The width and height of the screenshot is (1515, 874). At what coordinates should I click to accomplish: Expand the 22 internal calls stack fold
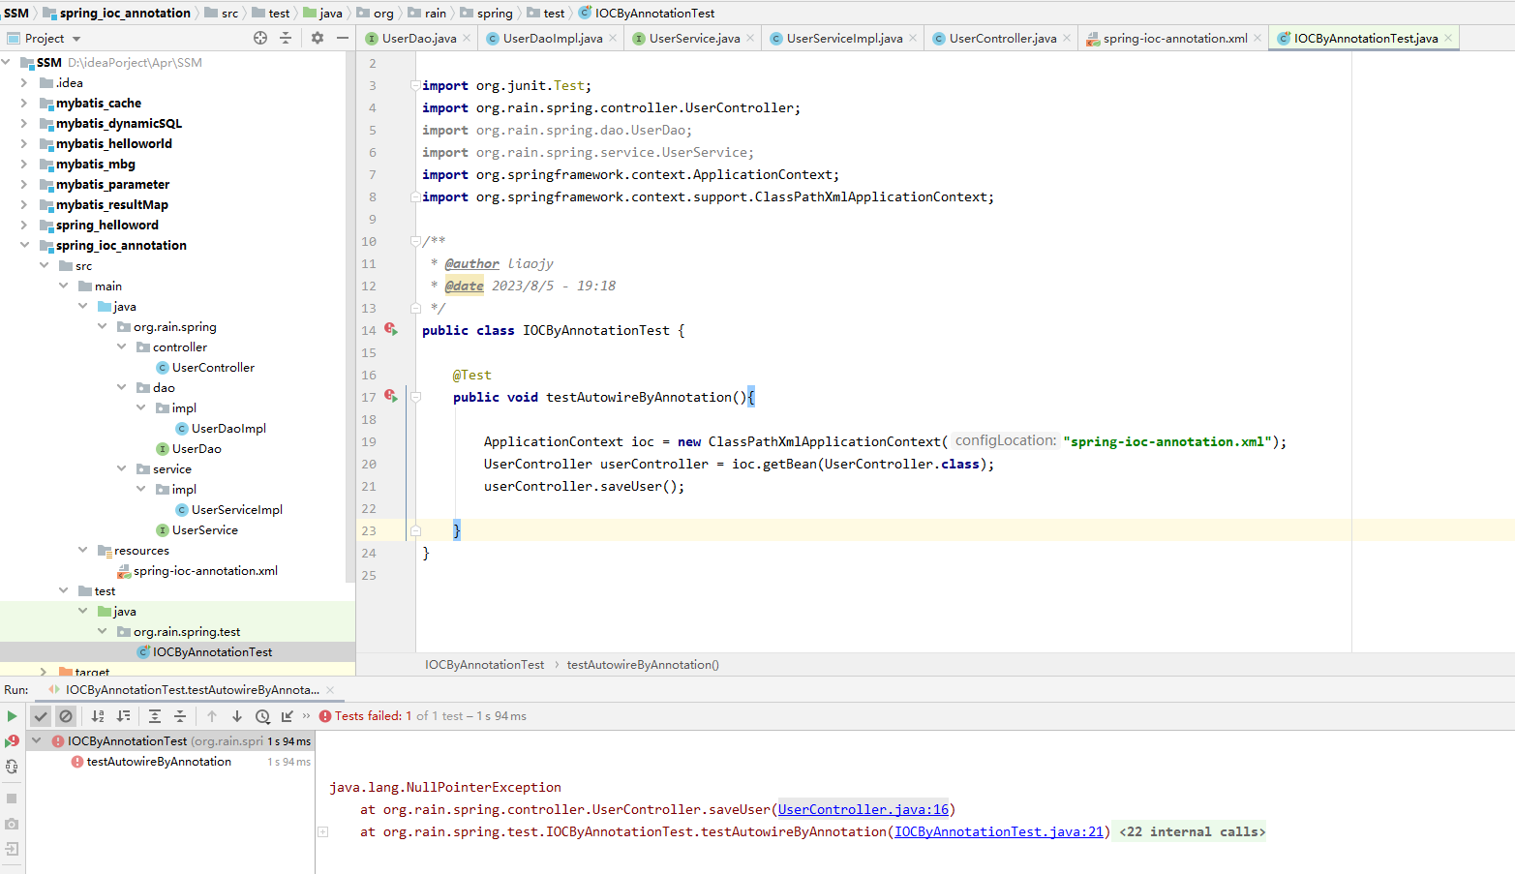coord(1192,831)
